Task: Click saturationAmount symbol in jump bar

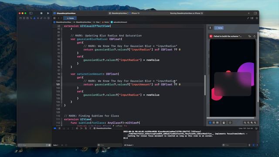Action: (x=119, y=22)
